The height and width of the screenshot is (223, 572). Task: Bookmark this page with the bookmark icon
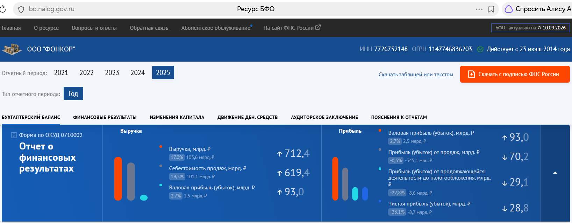click(491, 9)
